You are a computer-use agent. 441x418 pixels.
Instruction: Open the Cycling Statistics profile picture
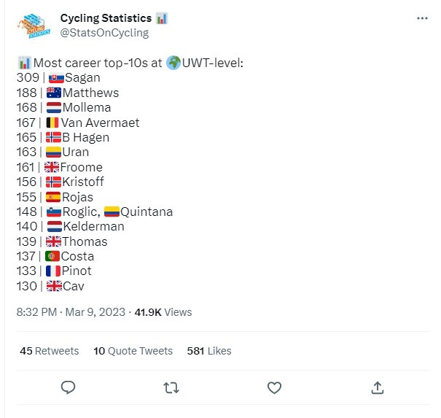click(34, 26)
